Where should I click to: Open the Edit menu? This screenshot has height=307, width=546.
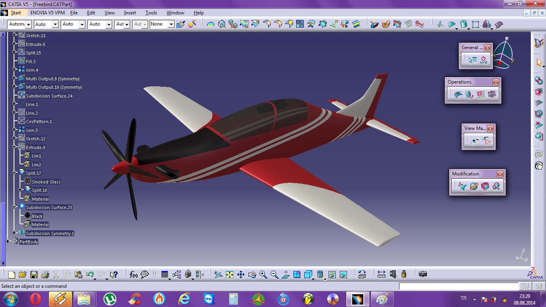coord(91,13)
